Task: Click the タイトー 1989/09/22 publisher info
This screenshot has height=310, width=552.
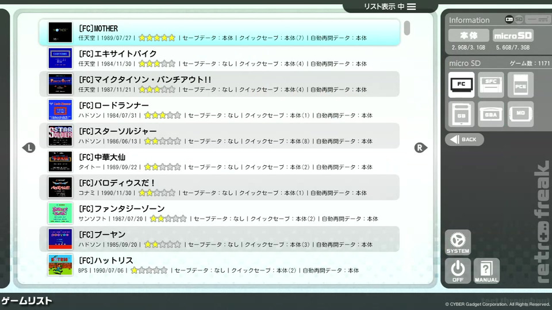Action: coord(108,167)
